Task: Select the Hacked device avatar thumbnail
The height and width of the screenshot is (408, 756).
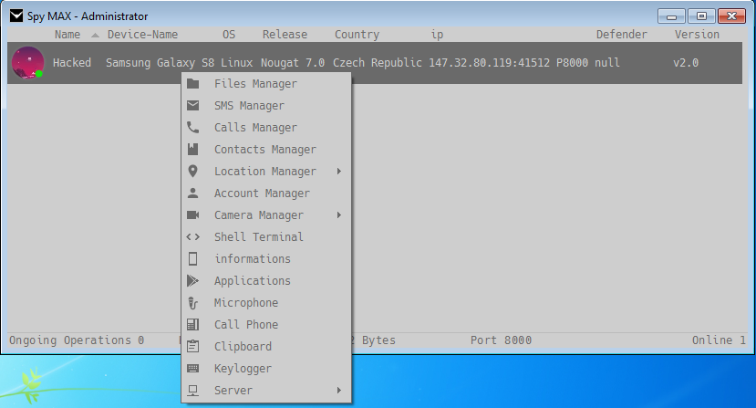Action: [28, 63]
